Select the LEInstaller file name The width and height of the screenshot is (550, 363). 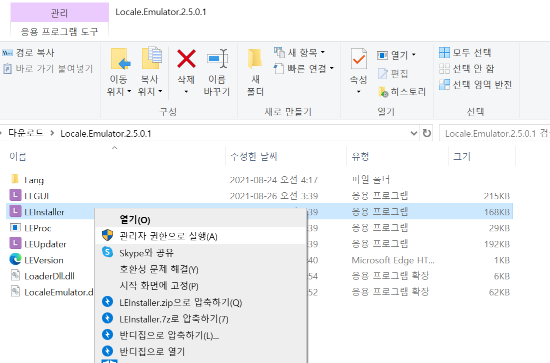(x=44, y=212)
